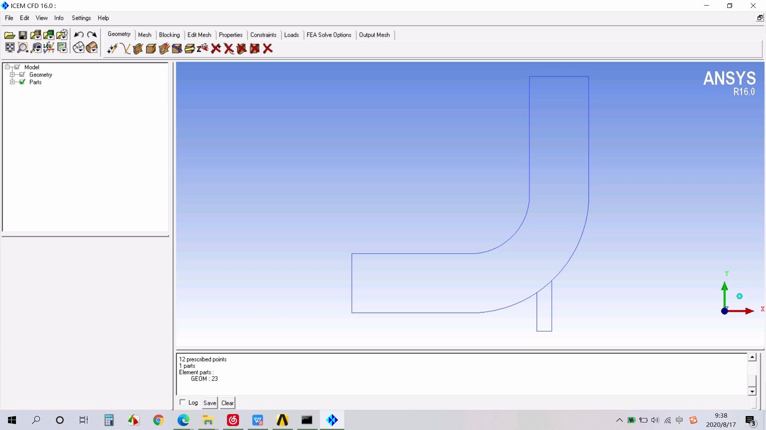This screenshot has height=430, width=766.
Task: Toggle the Parts visibility checkbox
Action: pyautogui.click(x=23, y=82)
